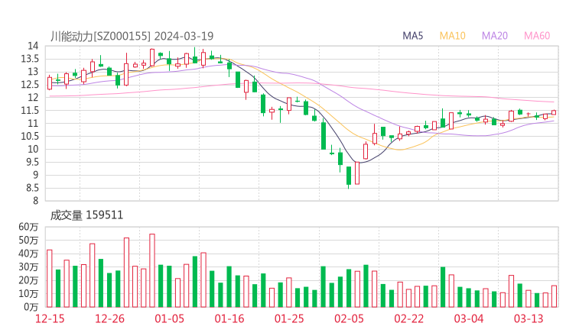Click the 12-15 date axis label
The height and width of the screenshot is (336, 566).
(50, 318)
